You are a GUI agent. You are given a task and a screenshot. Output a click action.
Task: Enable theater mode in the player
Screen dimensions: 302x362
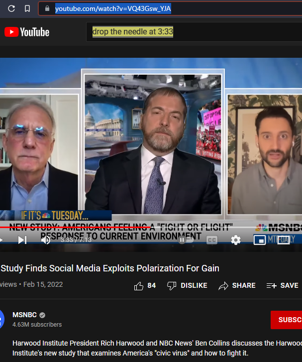pos(283,240)
